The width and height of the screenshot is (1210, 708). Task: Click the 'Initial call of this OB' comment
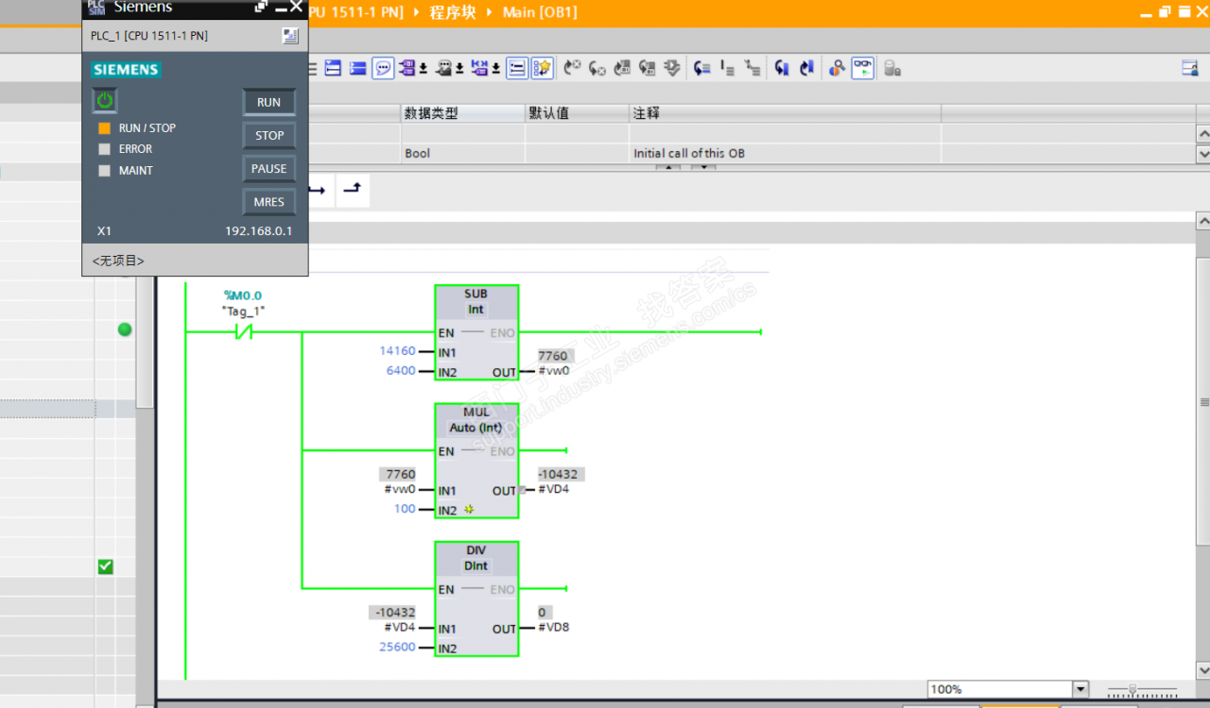(x=689, y=153)
